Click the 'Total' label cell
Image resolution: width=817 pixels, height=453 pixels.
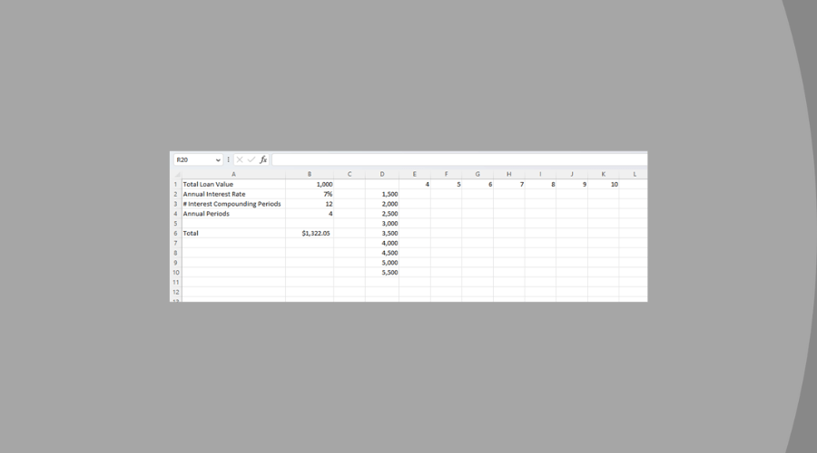233,234
